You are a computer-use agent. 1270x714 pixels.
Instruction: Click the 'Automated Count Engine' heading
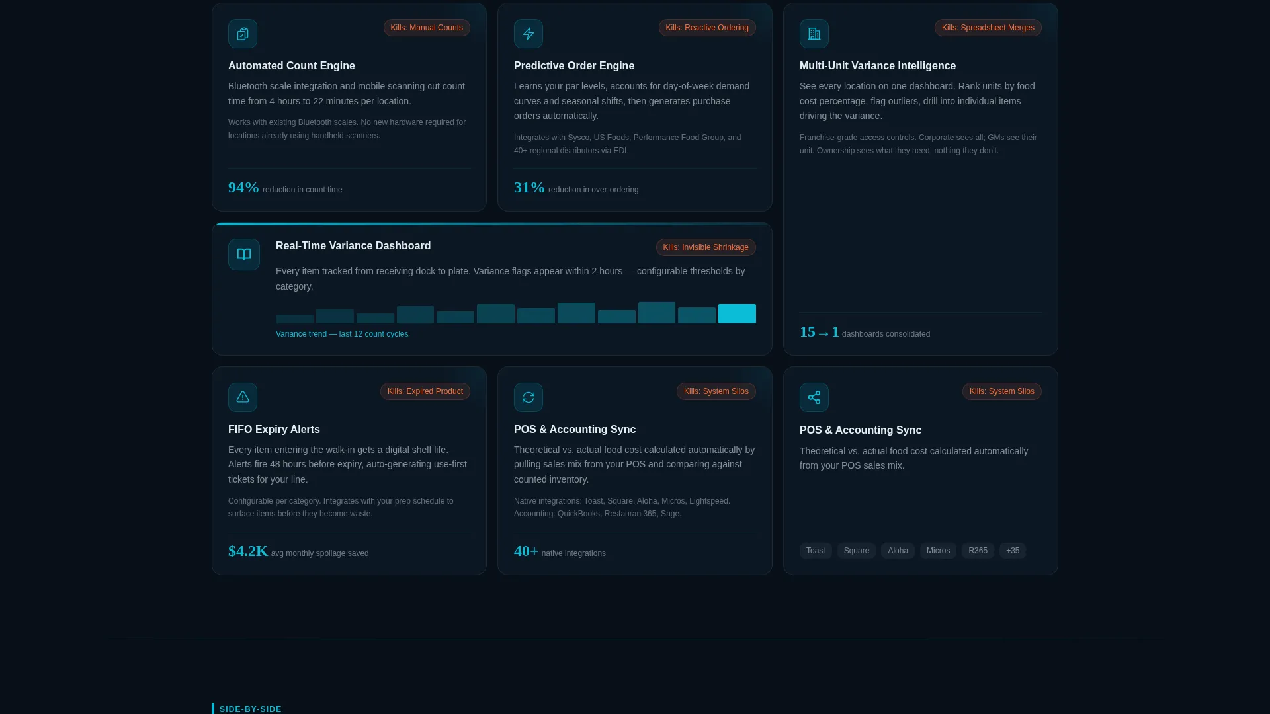tap(292, 66)
